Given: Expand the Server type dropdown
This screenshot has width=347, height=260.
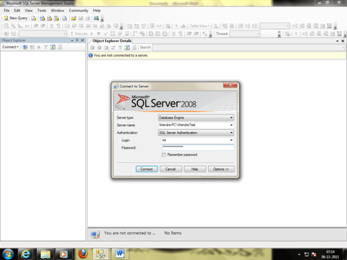Looking at the screenshot, I should (x=231, y=118).
